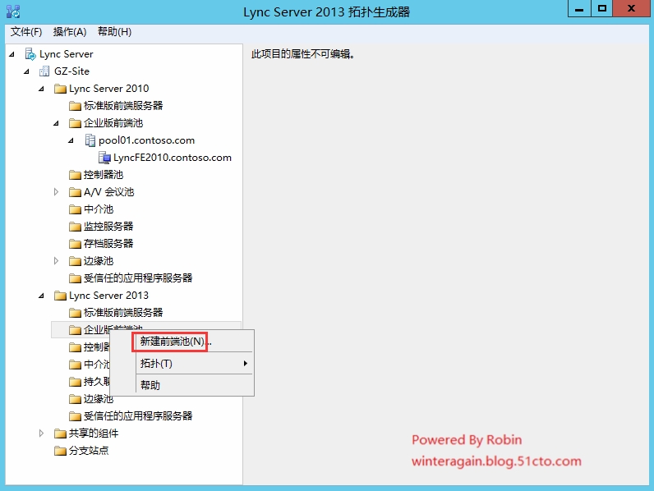The height and width of the screenshot is (491, 654).
Task: Click the Lync Server root node icon
Action: (x=30, y=54)
